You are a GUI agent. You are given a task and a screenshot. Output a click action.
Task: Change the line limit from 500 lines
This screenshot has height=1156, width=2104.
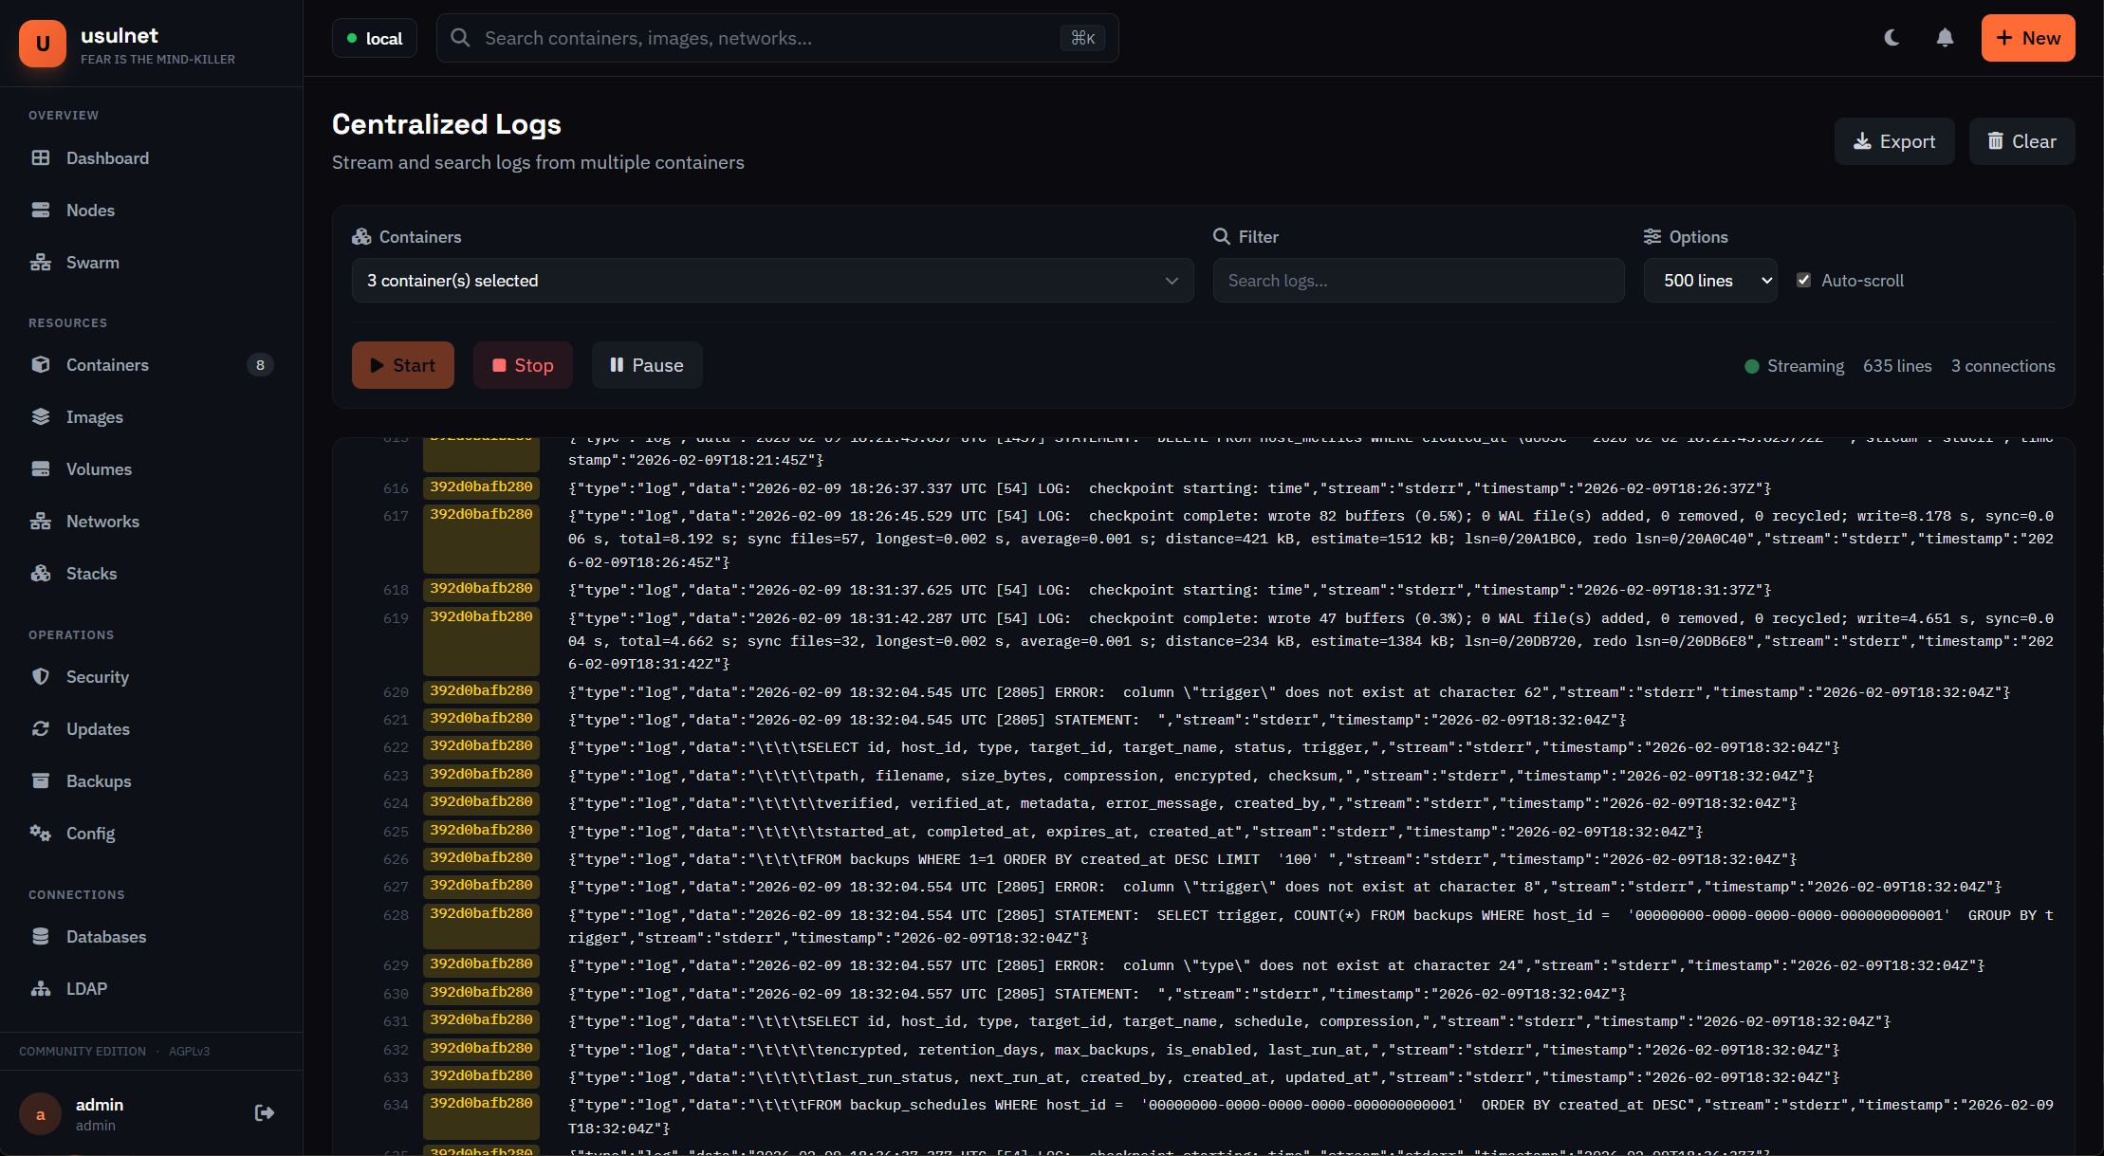click(x=1710, y=280)
